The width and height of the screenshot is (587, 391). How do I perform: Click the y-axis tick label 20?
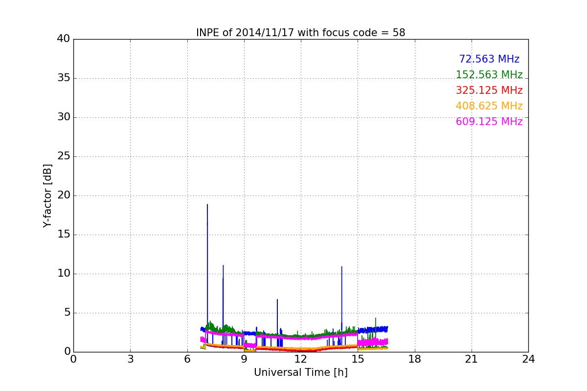point(64,195)
